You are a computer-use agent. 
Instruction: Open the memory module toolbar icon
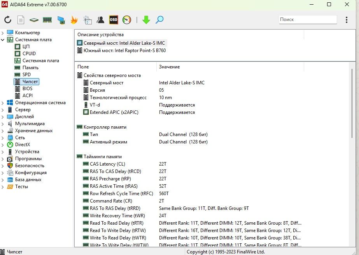pyautogui.click(x=47, y=20)
